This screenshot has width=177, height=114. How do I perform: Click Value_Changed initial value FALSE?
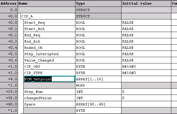(146, 60)
